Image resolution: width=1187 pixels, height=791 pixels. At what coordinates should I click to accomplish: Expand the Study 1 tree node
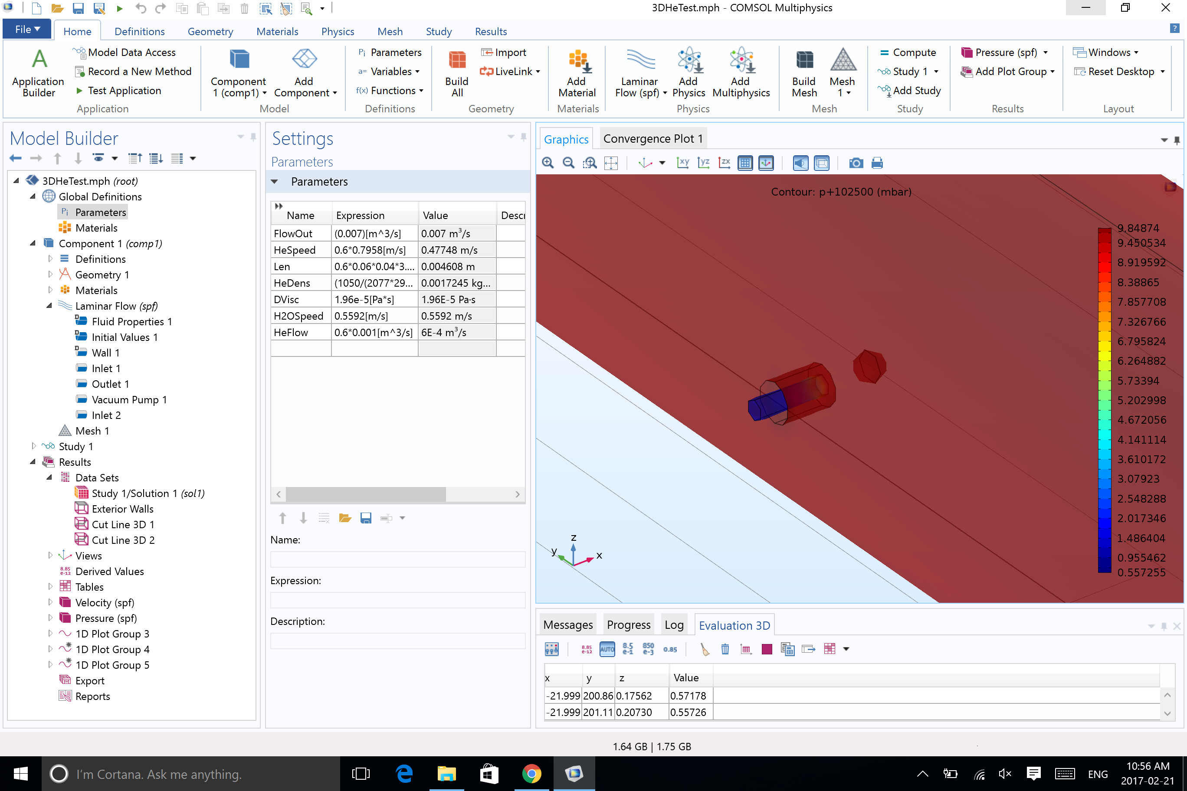click(34, 446)
